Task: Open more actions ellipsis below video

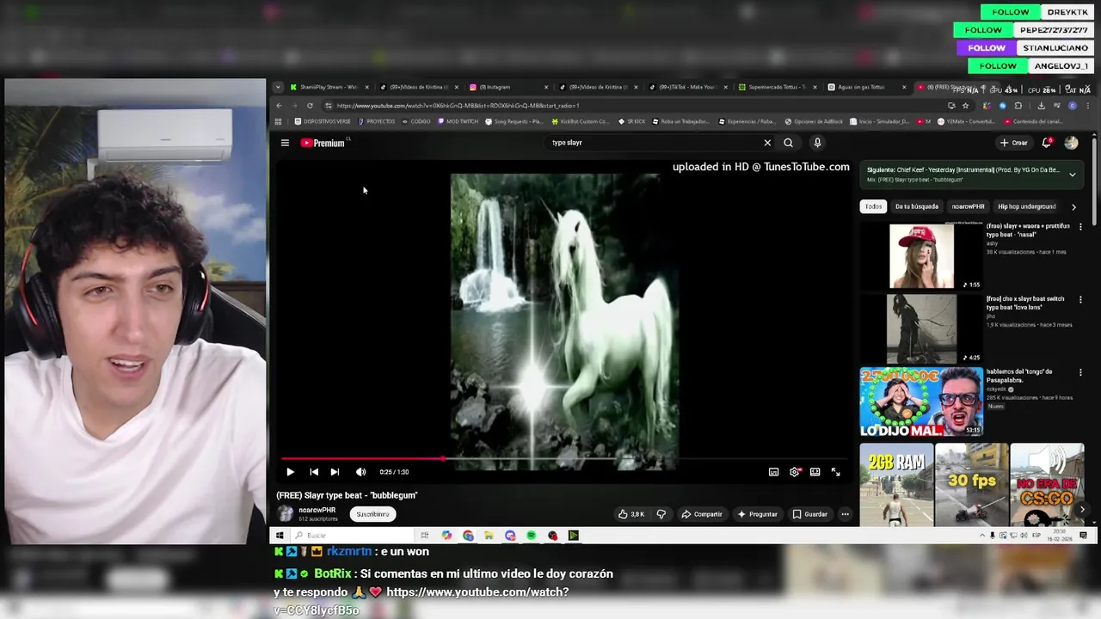Action: pyautogui.click(x=845, y=514)
